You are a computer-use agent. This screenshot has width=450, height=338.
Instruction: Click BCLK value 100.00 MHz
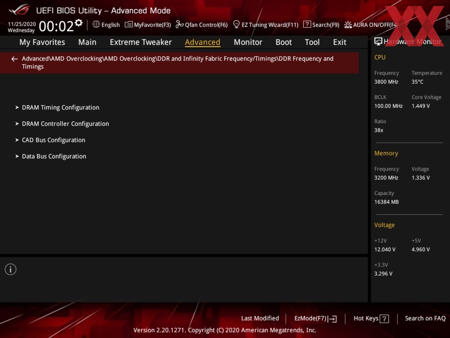388,106
